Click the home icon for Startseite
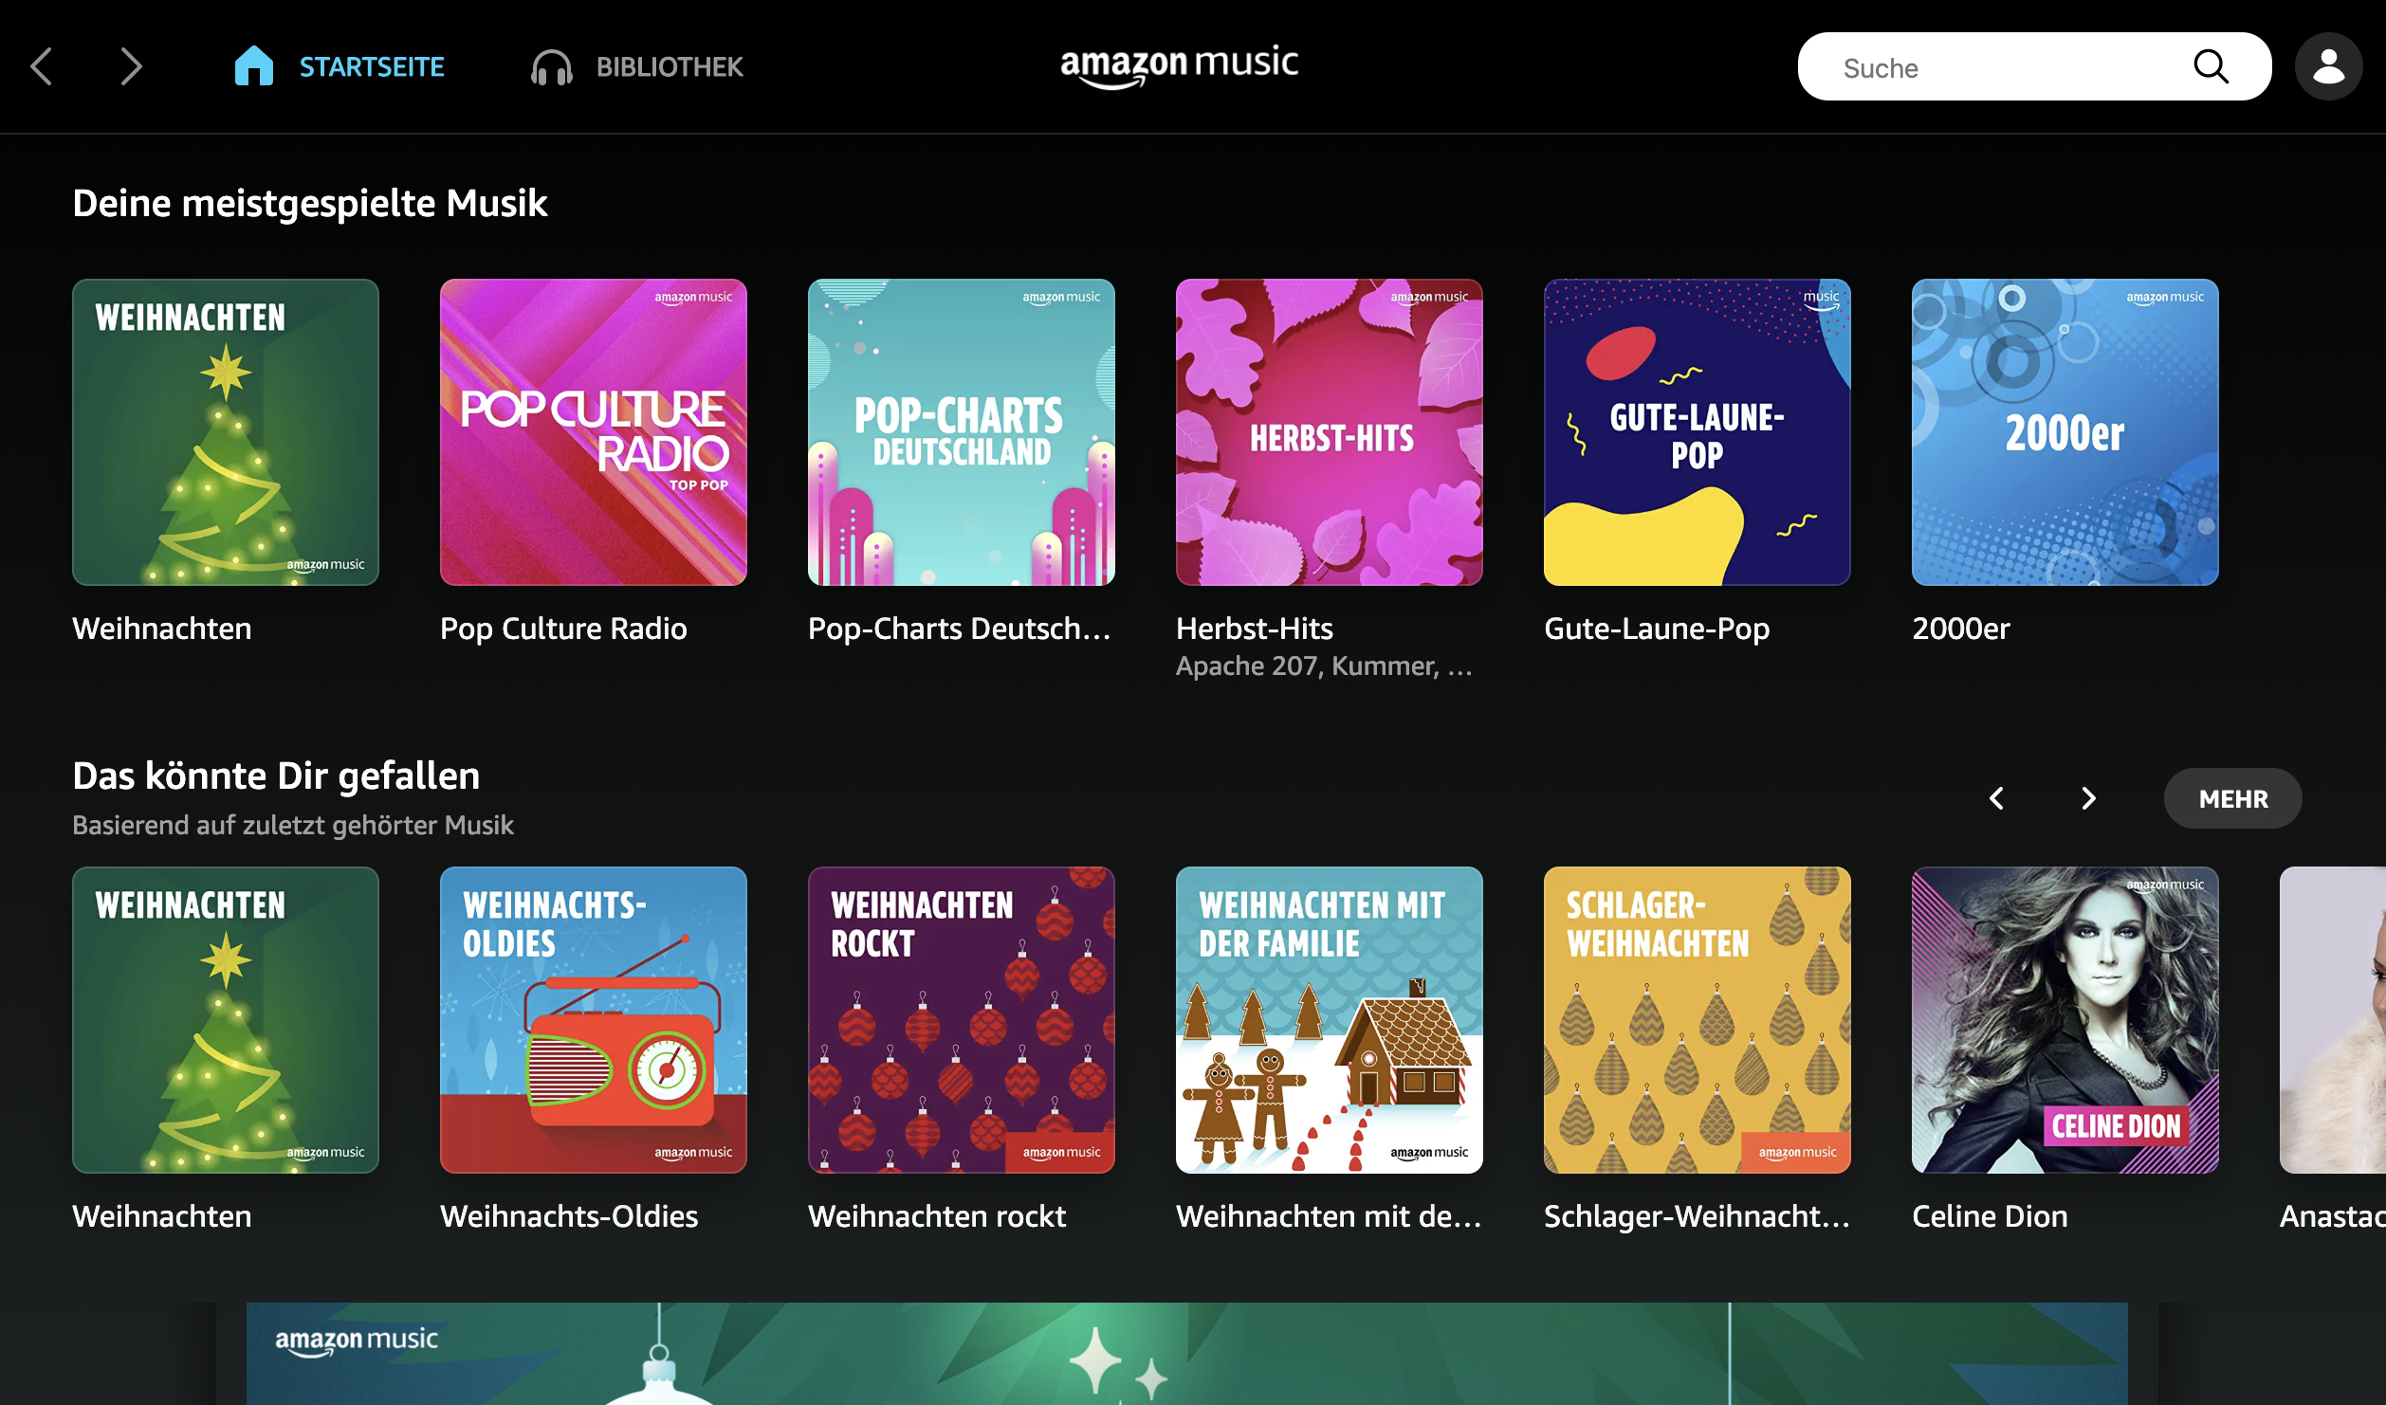The width and height of the screenshot is (2386, 1405). pyautogui.click(x=253, y=66)
